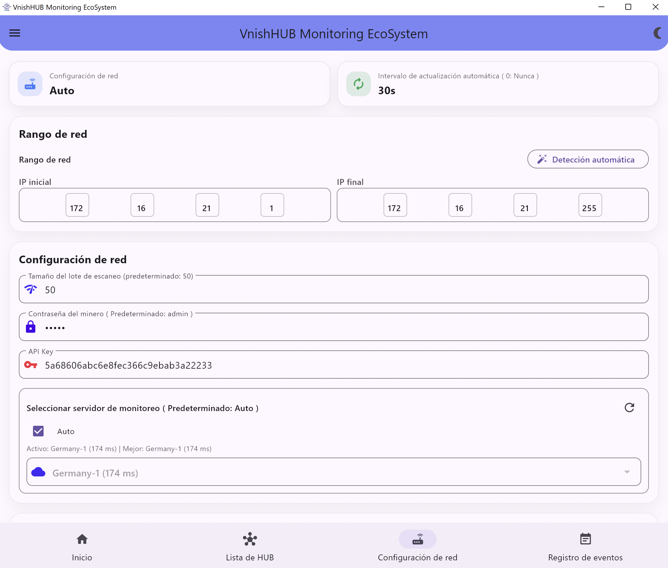668x568 pixels.
Task: Edit first octet 172 of IP inicial
Action: (77, 205)
